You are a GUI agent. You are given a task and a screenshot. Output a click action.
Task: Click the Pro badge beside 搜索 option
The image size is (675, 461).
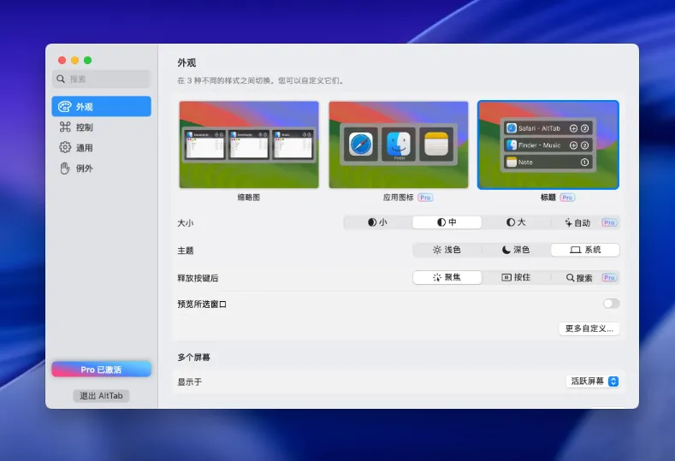[x=609, y=278]
